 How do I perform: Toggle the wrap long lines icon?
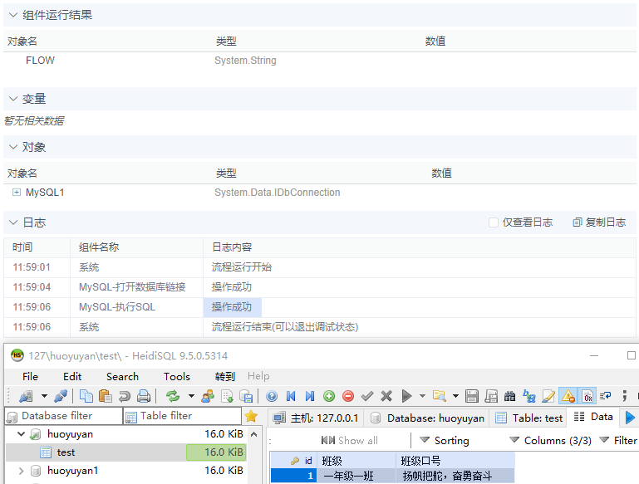point(606,396)
